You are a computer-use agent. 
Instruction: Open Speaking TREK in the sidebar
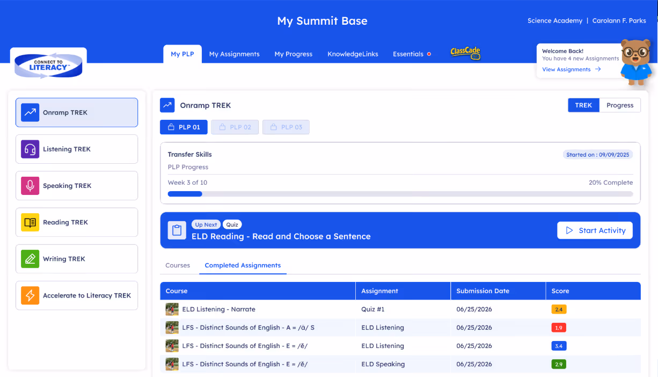click(77, 185)
